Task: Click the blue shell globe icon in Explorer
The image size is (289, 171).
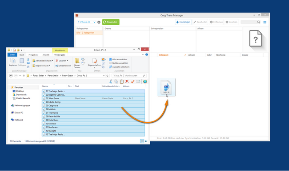Action: tap(145, 82)
